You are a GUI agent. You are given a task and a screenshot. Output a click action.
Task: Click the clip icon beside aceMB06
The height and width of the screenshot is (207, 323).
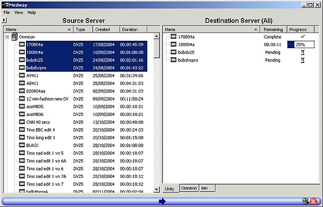(x=22, y=114)
